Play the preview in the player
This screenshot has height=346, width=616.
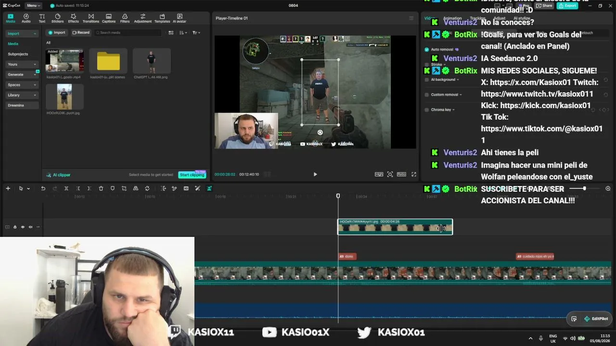315,174
